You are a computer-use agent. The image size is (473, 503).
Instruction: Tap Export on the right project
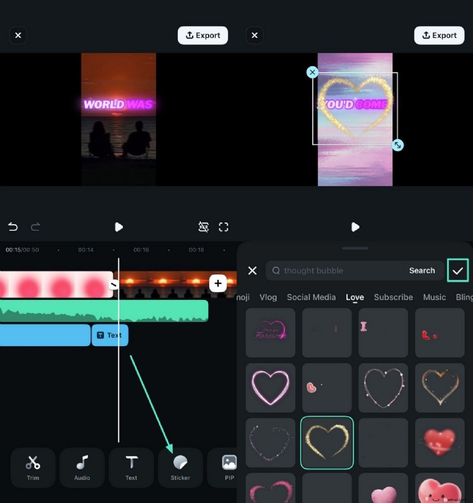point(439,35)
